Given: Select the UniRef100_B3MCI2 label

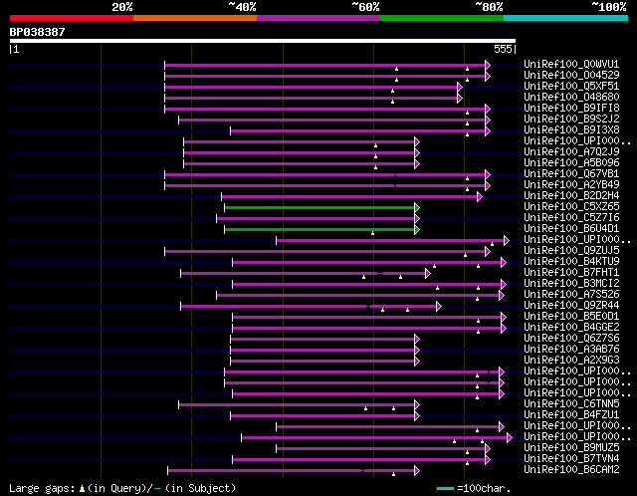Looking at the screenshot, I should [571, 284].
